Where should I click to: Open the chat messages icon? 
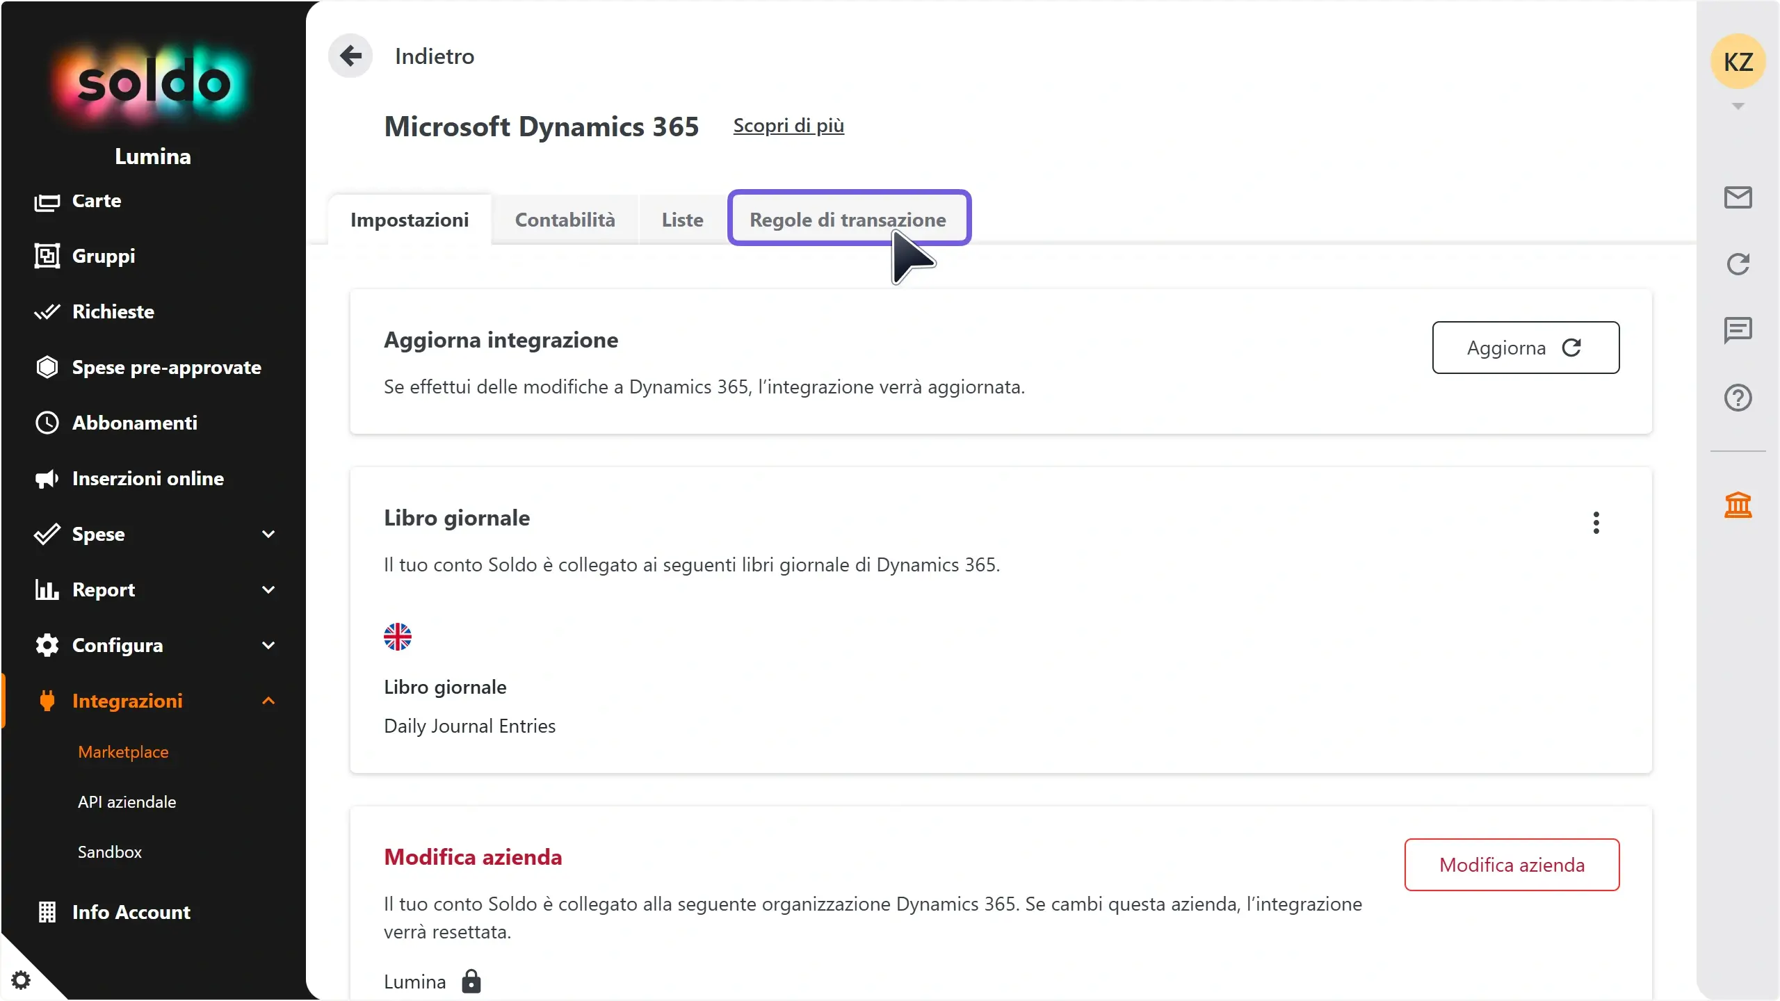tap(1738, 331)
